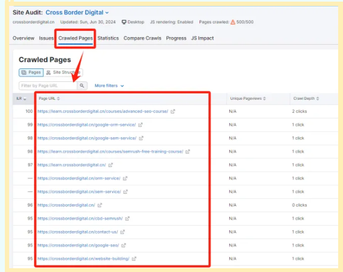The height and width of the screenshot is (272, 343).
Task: Click ILR value 99
Action: click(30, 125)
